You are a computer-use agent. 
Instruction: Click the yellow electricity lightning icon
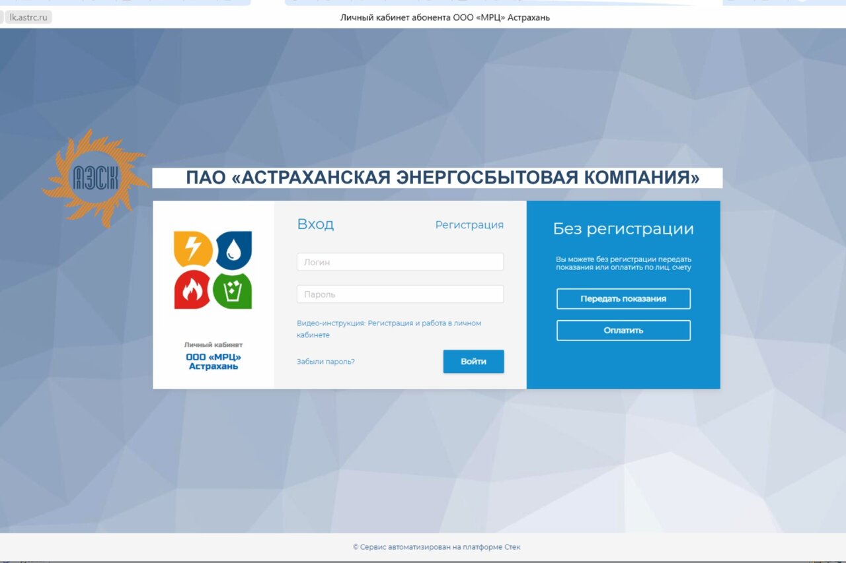tap(193, 249)
